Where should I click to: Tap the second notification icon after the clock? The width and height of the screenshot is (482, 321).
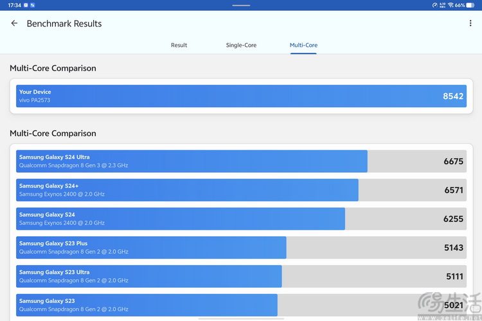click(33, 5)
